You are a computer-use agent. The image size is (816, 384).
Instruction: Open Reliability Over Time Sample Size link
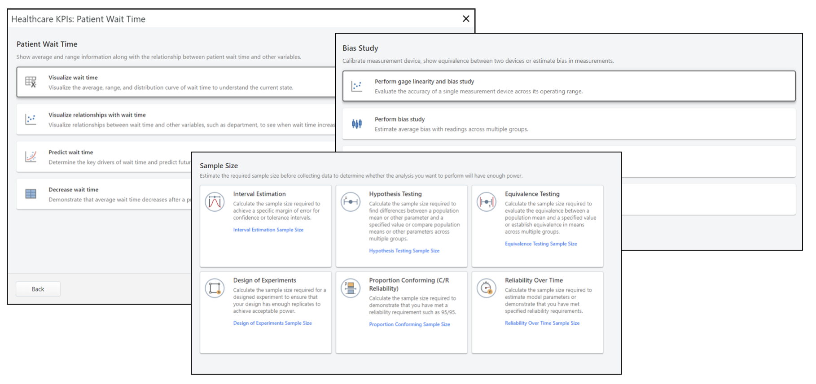pyautogui.click(x=542, y=323)
